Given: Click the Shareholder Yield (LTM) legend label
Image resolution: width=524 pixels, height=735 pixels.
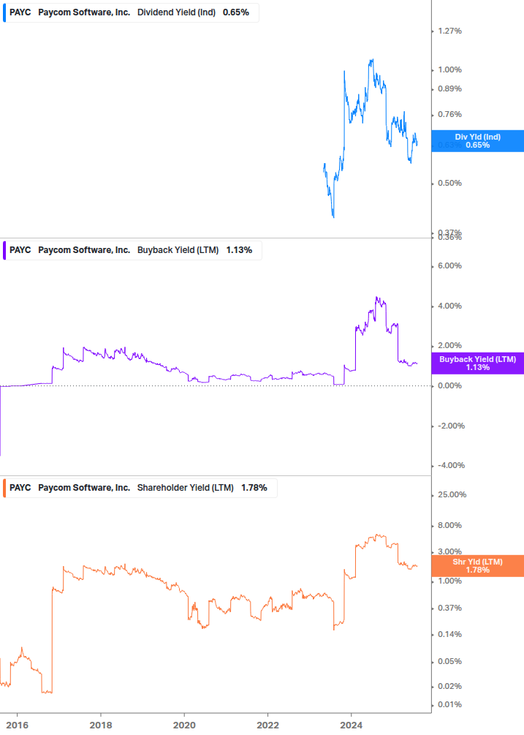Looking at the screenshot, I should [186, 488].
